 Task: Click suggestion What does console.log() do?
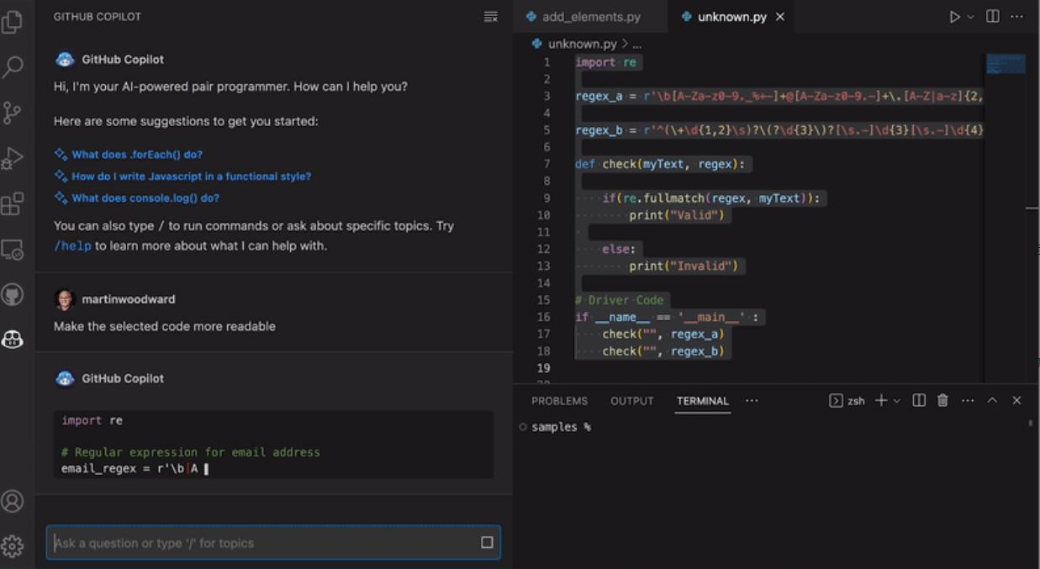click(x=145, y=198)
